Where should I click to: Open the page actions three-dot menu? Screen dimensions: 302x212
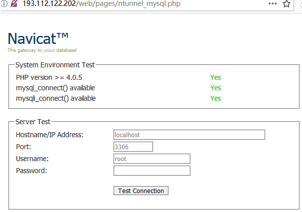click(272, 3)
